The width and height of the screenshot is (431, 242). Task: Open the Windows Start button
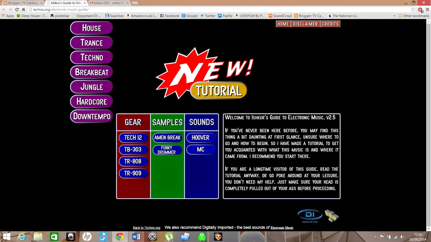coord(6,237)
